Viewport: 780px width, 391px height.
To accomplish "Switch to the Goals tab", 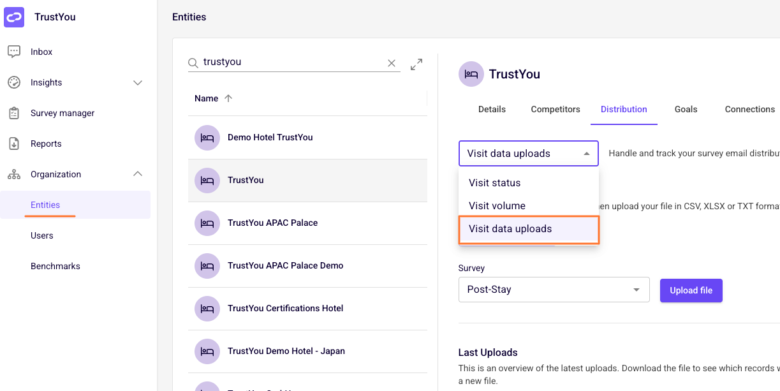I will click(686, 109).
